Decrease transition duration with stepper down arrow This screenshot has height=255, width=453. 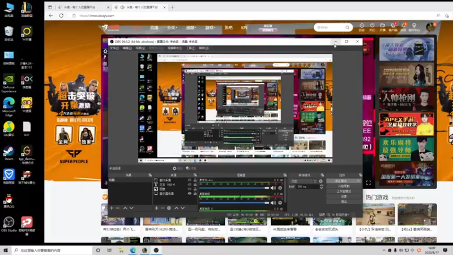click(x=321, y=188)
